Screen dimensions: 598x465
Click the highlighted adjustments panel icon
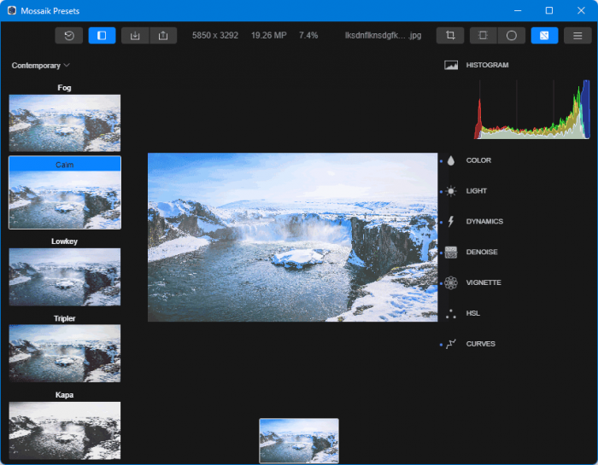[x=544, y=35]
